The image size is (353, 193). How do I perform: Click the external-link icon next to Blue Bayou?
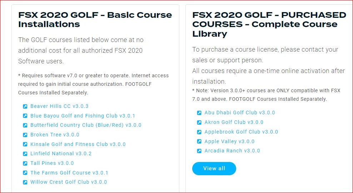(25, 116)
